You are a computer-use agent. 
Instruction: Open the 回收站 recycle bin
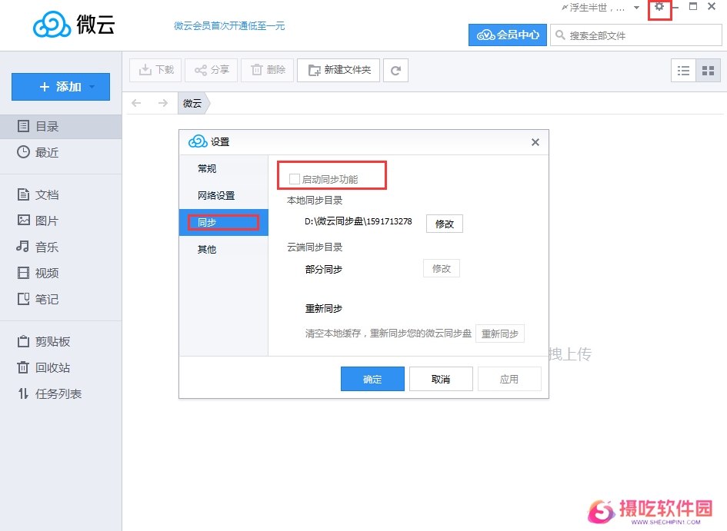coord(42,367)
